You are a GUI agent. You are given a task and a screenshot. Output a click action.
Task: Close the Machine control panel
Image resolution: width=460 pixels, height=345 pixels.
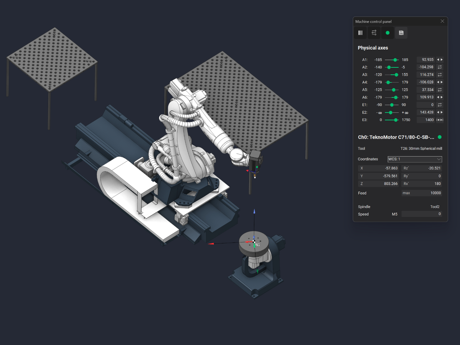pos(442,21)
